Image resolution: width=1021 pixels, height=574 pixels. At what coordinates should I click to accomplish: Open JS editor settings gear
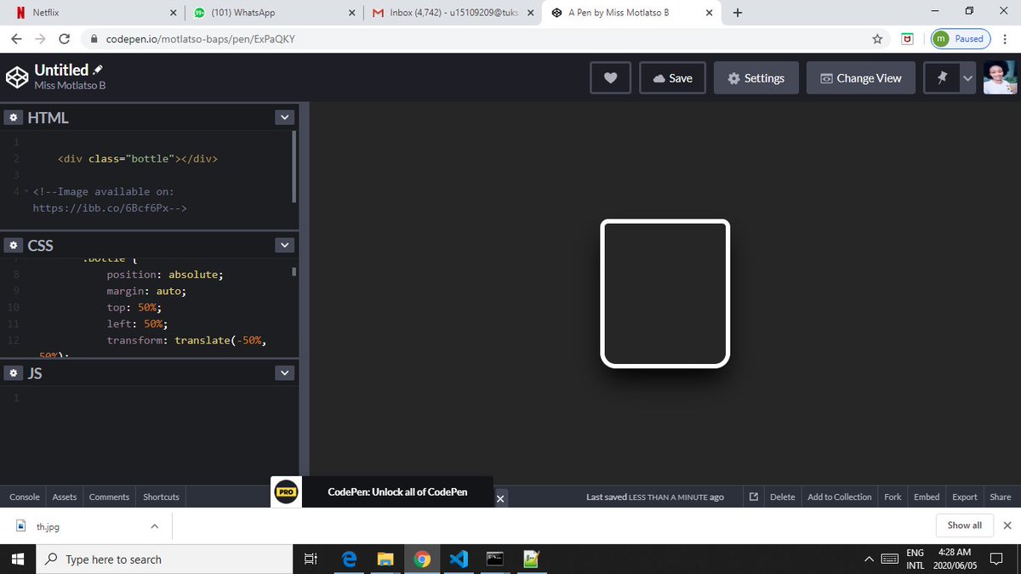(x=14, y=372)
